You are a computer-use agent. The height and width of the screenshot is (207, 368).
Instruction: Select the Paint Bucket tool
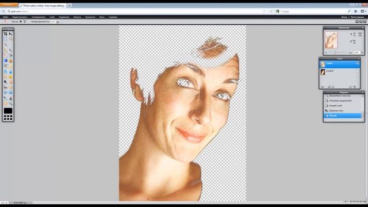coord(10,55)
